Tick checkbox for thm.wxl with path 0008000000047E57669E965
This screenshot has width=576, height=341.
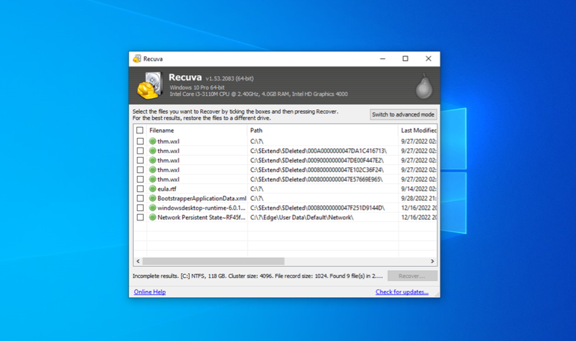140,179
